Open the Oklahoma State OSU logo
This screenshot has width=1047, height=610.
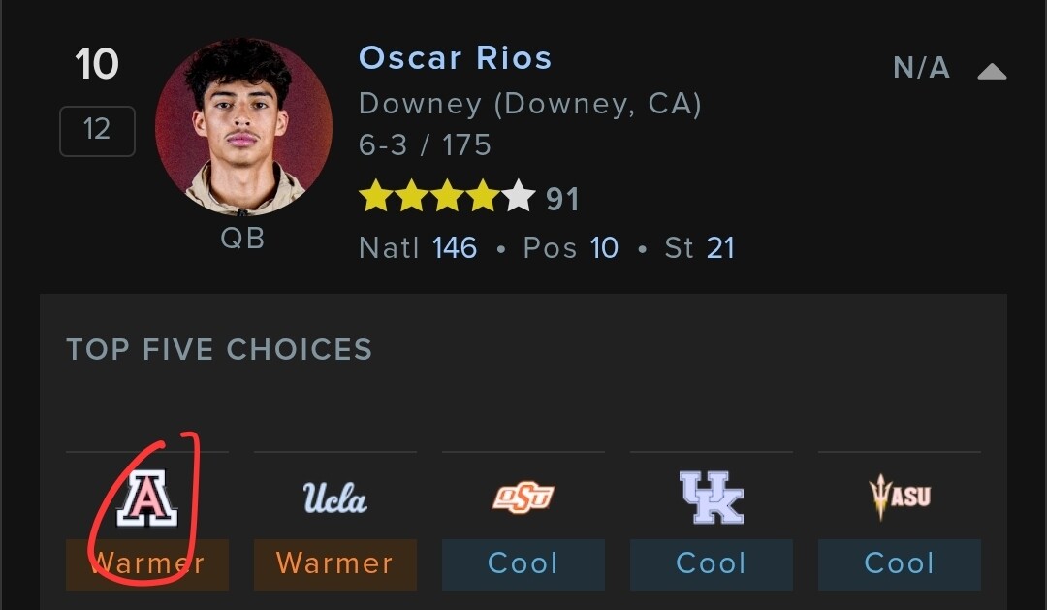[523, 498]
